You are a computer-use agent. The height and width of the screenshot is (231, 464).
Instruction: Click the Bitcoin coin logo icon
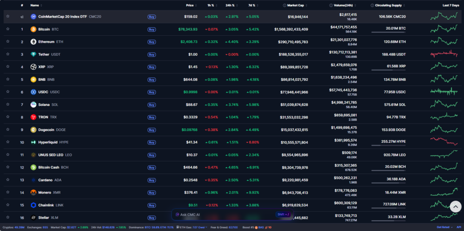[x=33, y=29]
